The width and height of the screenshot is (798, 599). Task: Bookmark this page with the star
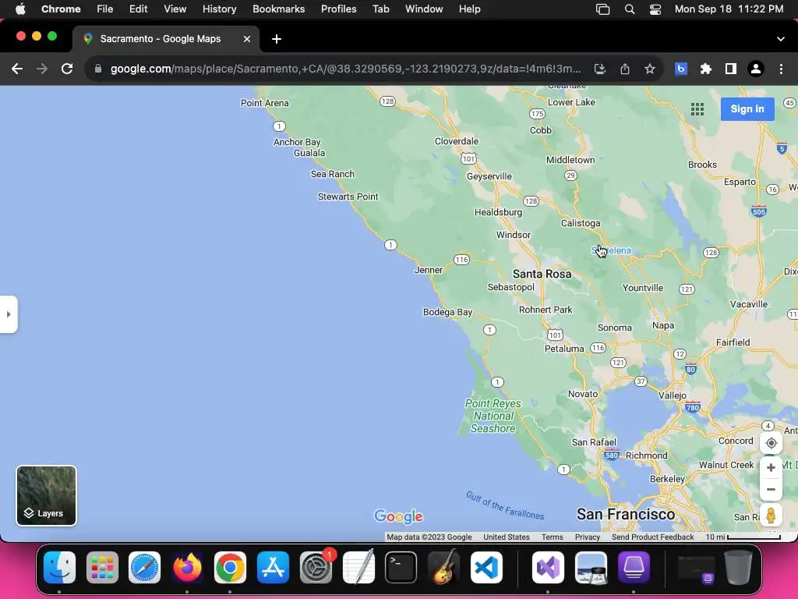(x=650, y=69)
